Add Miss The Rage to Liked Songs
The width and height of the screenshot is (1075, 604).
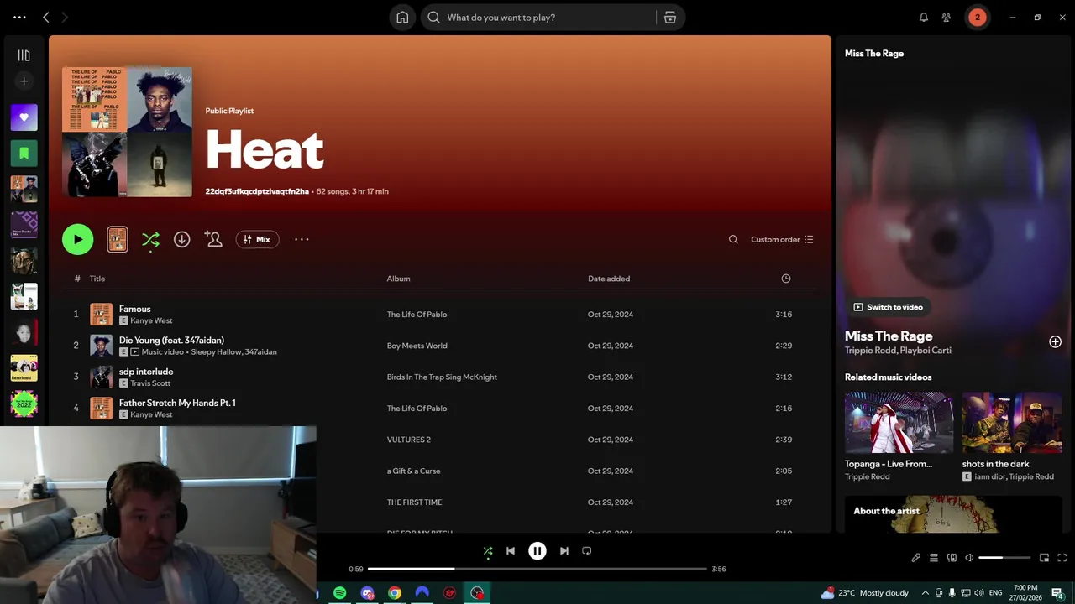click(1055, 341)
